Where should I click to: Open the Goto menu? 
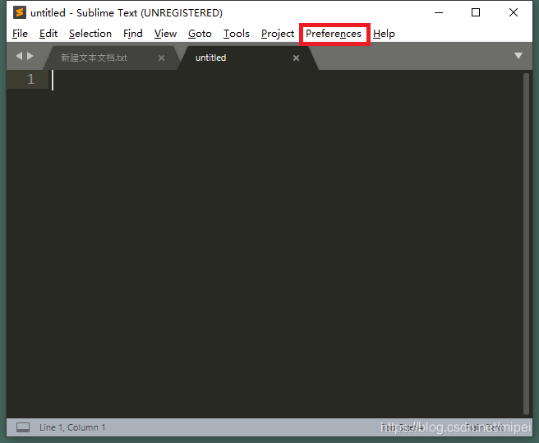tap(200, 34)
